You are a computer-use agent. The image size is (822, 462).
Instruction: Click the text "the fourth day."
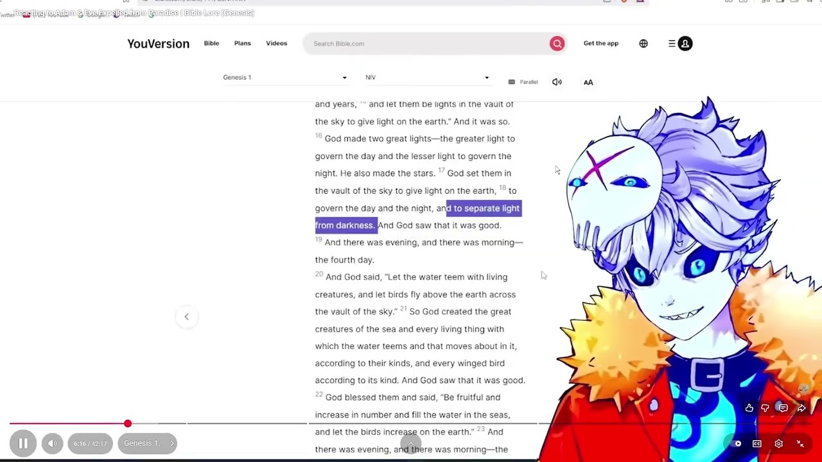tap(344, 260)
